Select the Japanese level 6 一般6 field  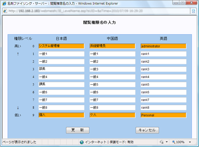61,92
